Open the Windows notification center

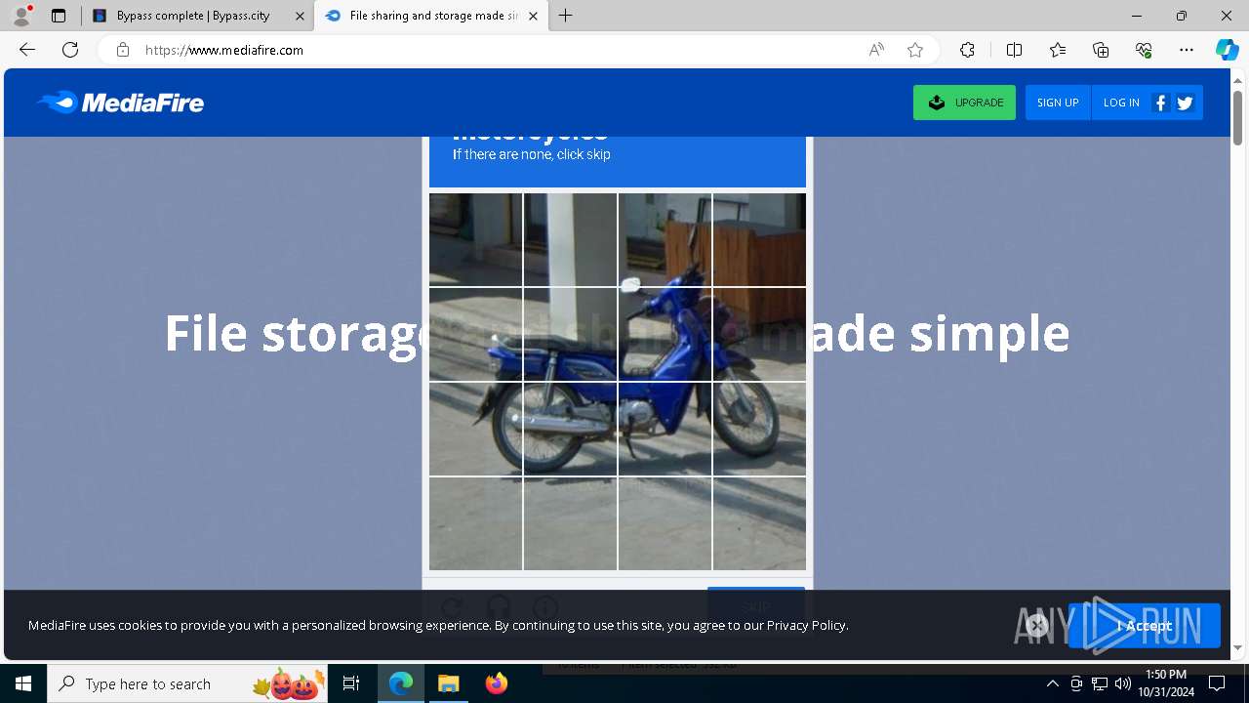coord(1217,683)
